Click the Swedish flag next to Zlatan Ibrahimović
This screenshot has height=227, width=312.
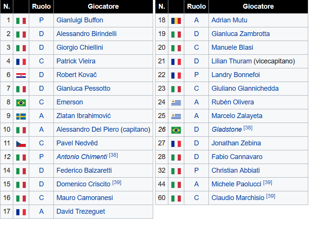21,117
